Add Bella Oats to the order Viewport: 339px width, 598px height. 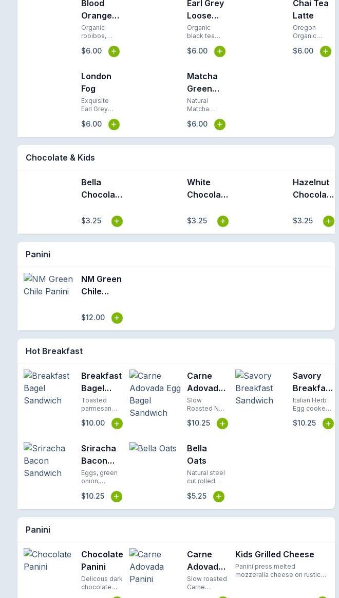(219, 497)
